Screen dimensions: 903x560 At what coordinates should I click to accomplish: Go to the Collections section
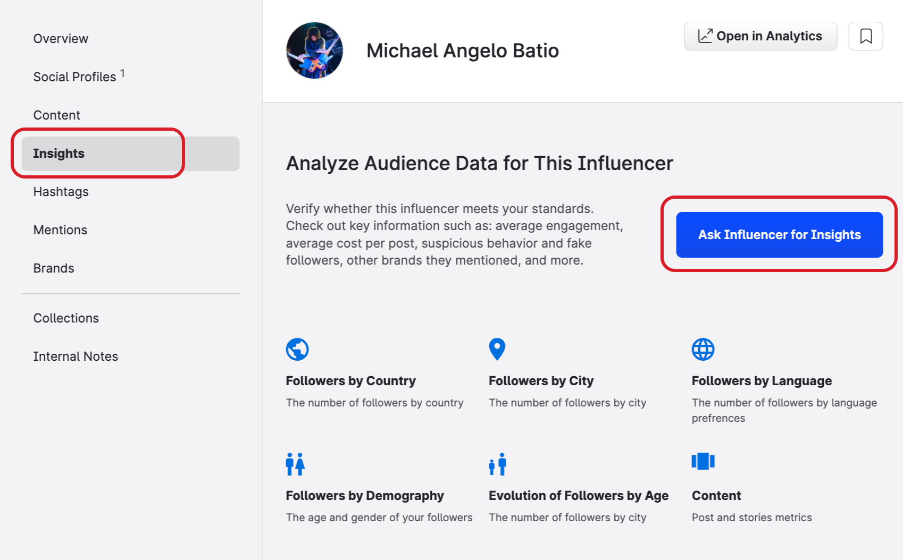(66, 318)
